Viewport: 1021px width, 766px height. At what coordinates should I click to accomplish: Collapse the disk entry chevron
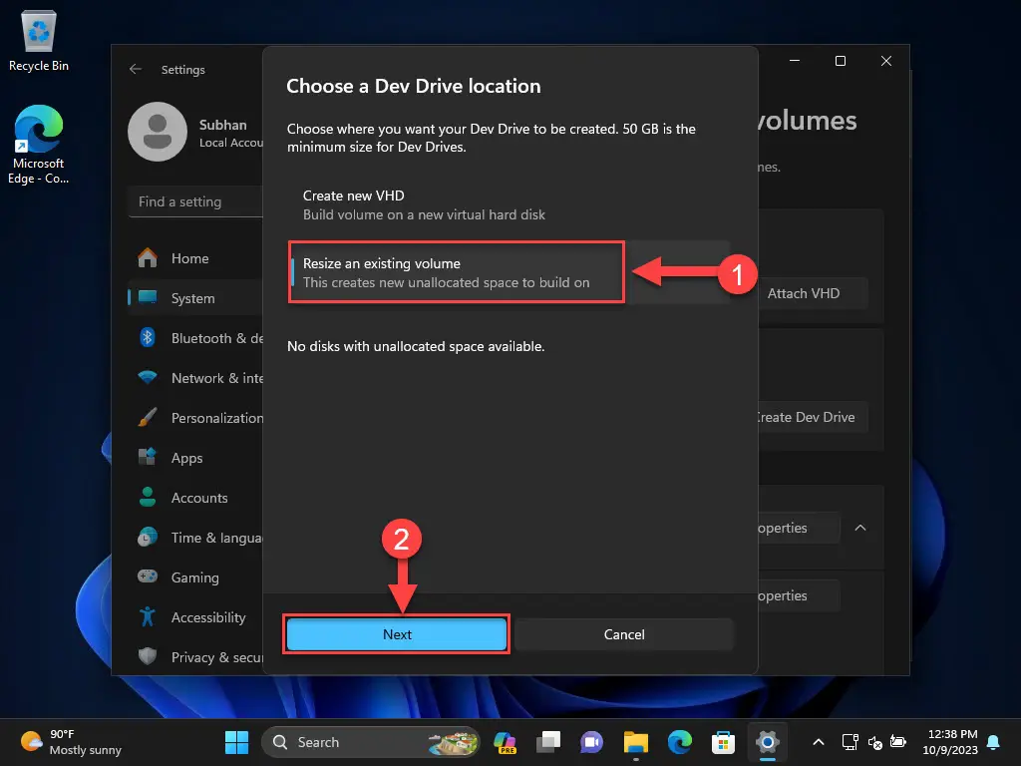(860, 528)
